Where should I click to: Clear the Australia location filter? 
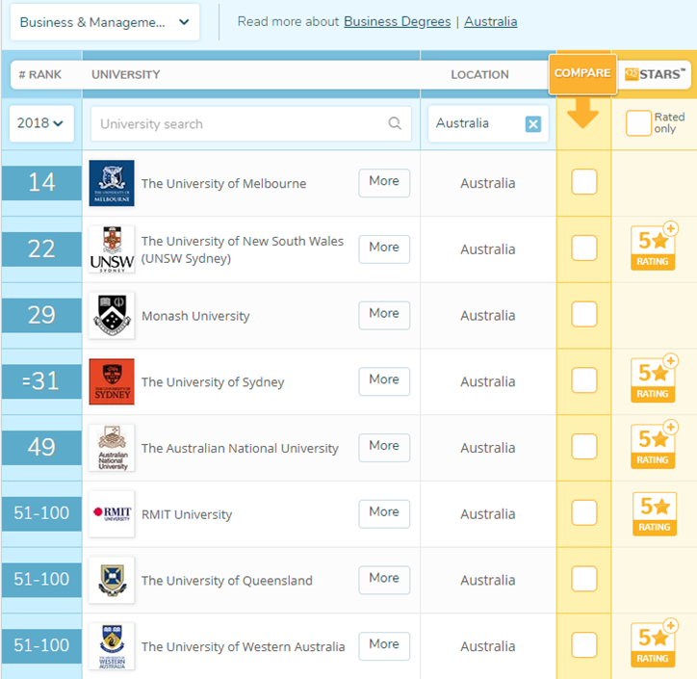click(533, 123)
